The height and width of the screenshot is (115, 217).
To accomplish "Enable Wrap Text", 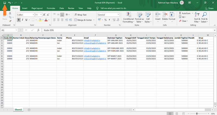I will point(80,15).
